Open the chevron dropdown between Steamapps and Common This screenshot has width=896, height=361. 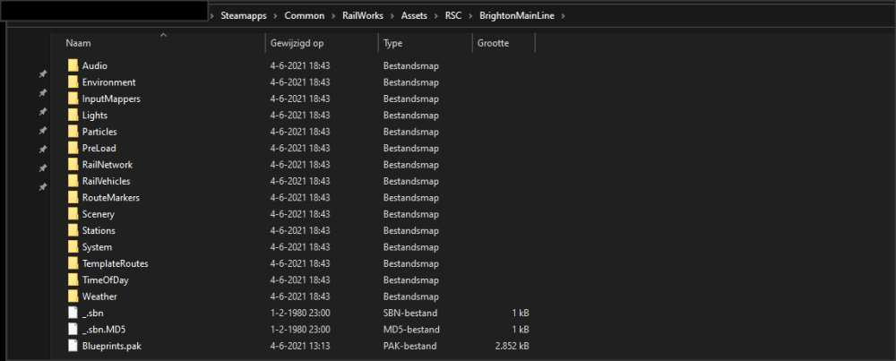[276, 16]
